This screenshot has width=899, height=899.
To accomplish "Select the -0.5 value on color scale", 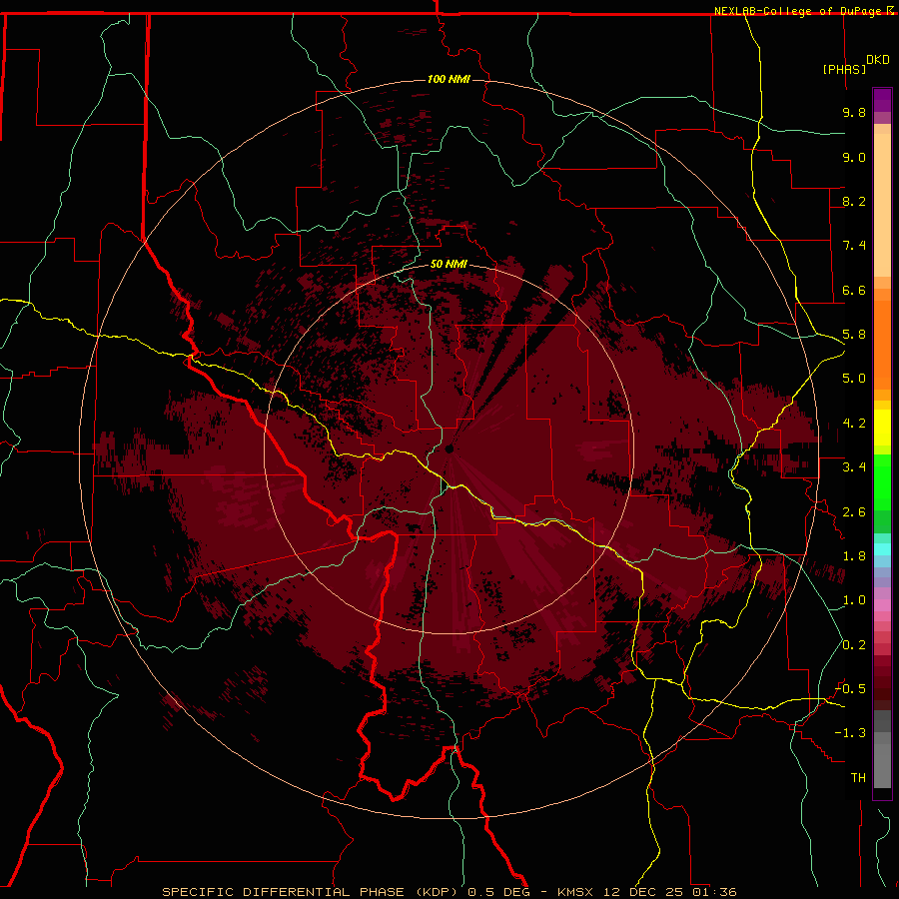I will (850, 689).
